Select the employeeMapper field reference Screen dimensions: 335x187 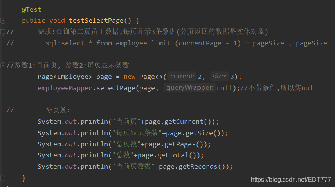coord(65,88)
